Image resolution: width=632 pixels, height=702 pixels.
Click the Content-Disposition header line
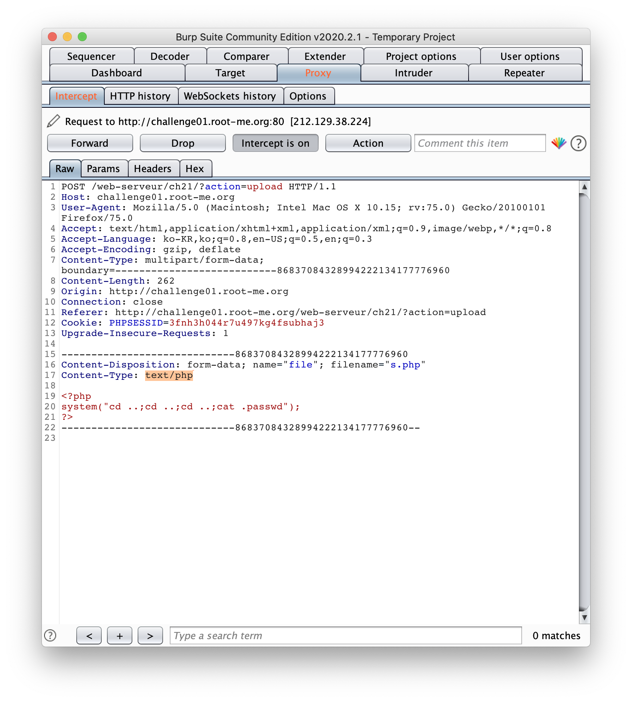[x=243, y=364]
